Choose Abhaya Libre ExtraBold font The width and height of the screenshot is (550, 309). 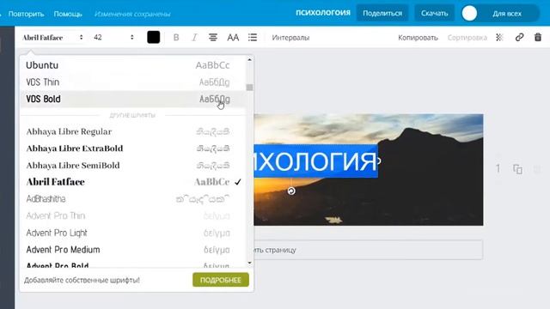tap(132, 148)
